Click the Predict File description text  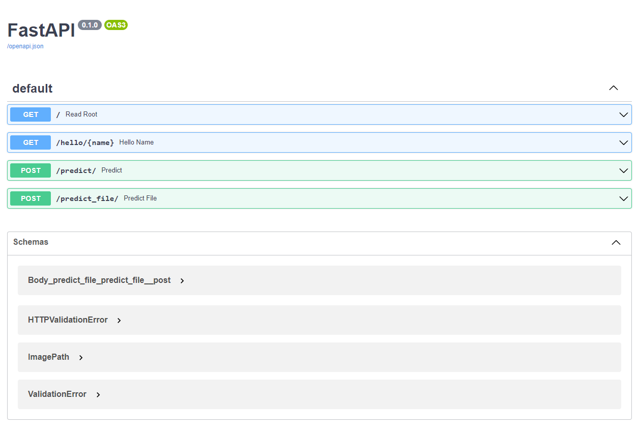point(140,198)
